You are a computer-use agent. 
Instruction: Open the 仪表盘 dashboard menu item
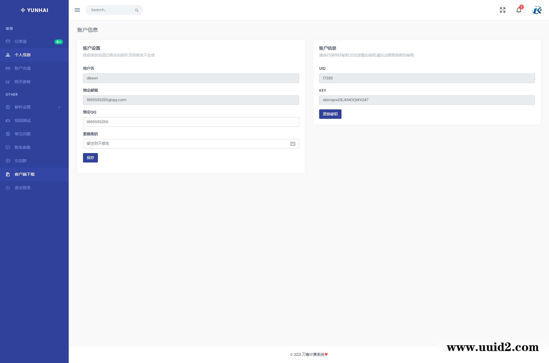[x=21, y=42]
